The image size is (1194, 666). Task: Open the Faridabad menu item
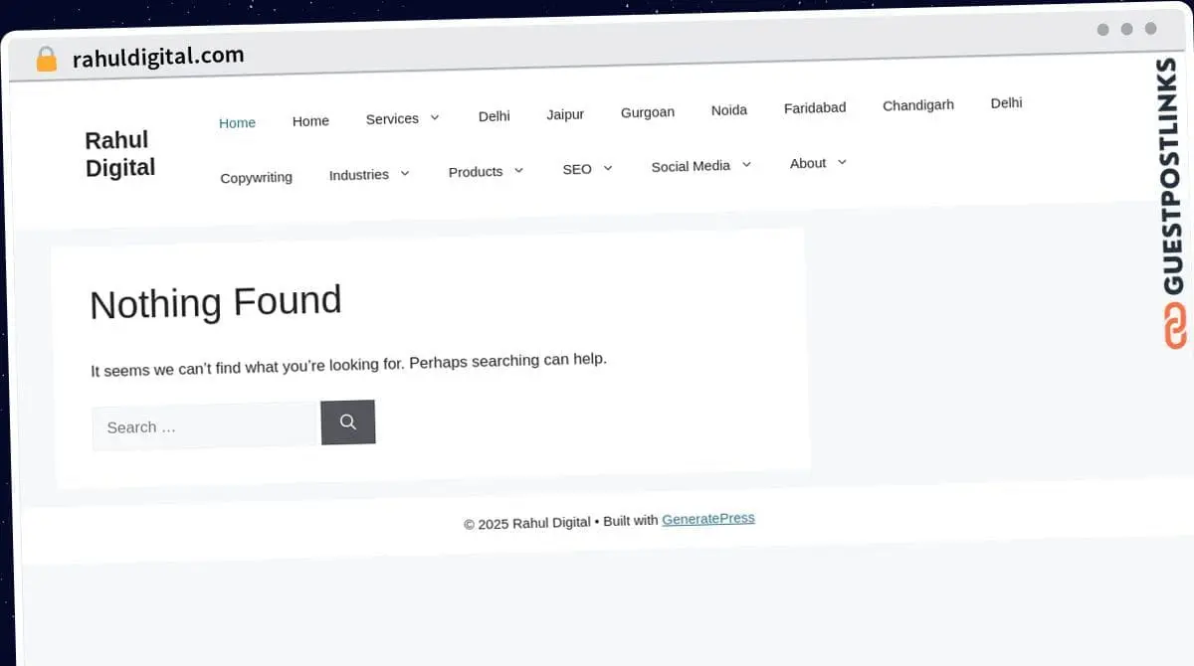tap(815, 107)
